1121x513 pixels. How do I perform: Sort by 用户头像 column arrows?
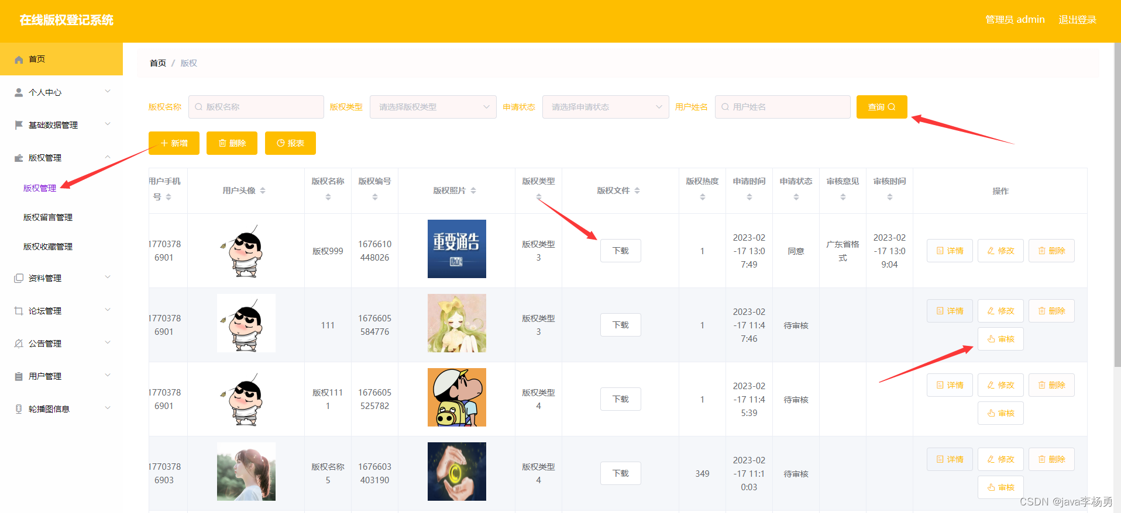coord(263,190)
